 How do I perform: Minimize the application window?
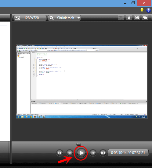(125, 3)
